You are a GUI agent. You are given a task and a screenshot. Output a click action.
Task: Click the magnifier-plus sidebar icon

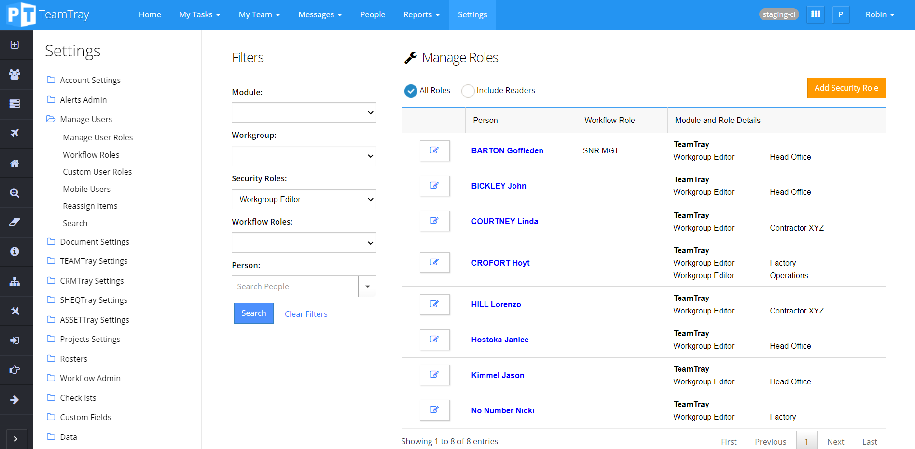[x=14, y=193]
